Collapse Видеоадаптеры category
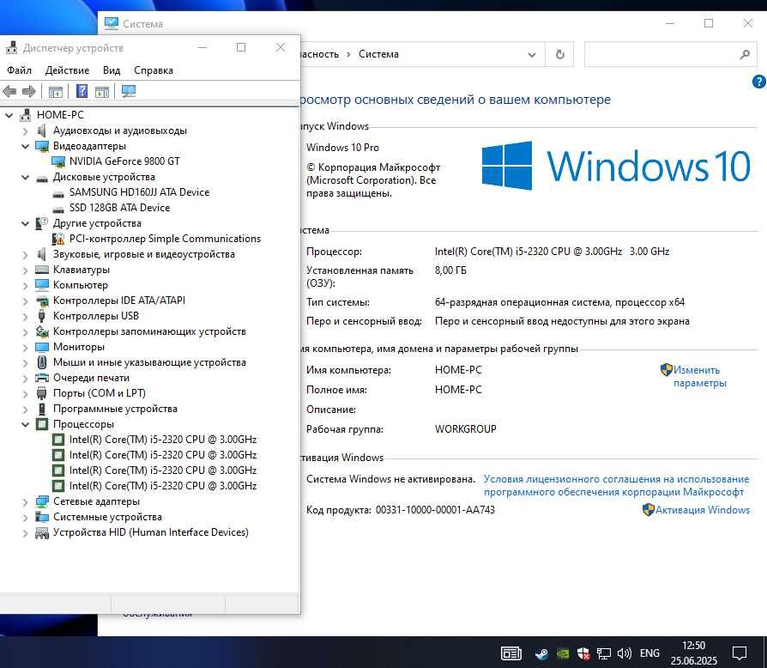The width and height of the screenshot is (767, 668). tap(25, 146)
